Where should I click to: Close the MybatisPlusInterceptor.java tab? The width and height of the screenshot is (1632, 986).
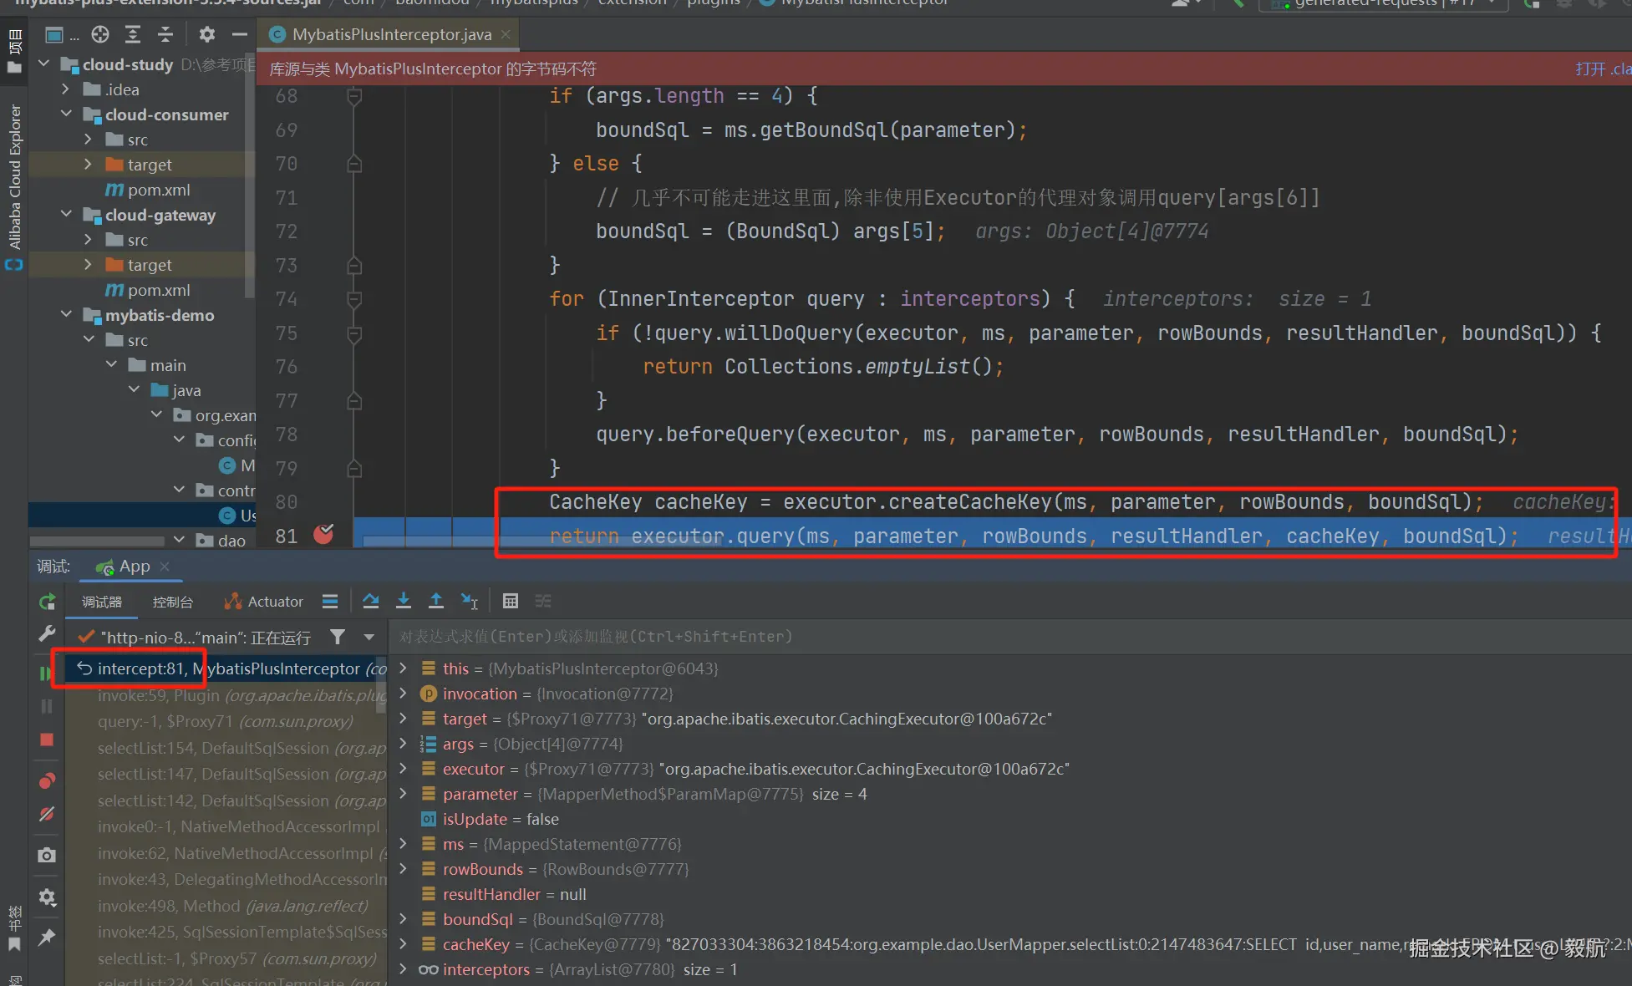point(506,34)
